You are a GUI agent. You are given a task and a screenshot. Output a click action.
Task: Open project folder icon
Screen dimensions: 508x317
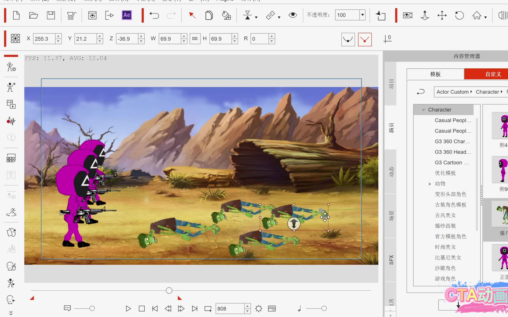(x=34, y=15)
